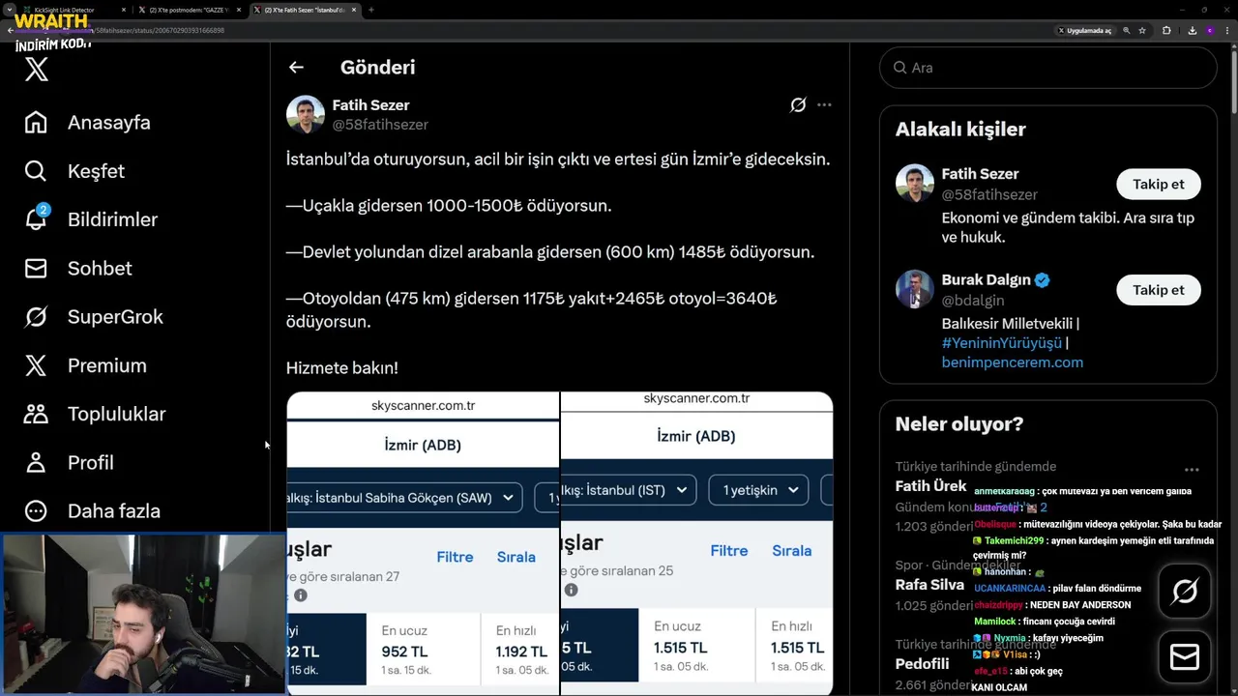The width and height of the screenshot is (1238, 696).
Task: Click the Ara search field
Action: coord(1047,68)
